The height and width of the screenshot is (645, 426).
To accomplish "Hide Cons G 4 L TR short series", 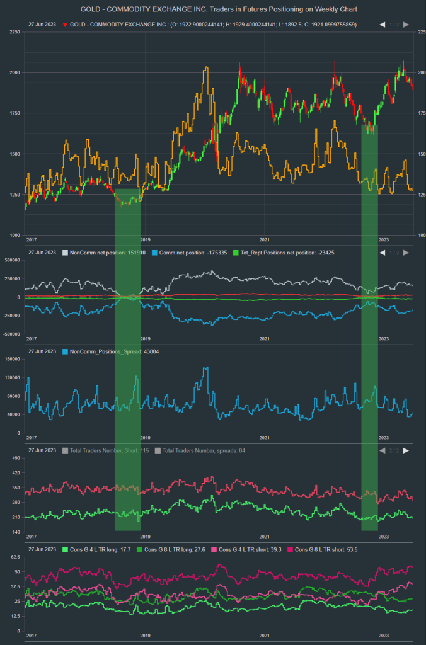I will 214,550.
